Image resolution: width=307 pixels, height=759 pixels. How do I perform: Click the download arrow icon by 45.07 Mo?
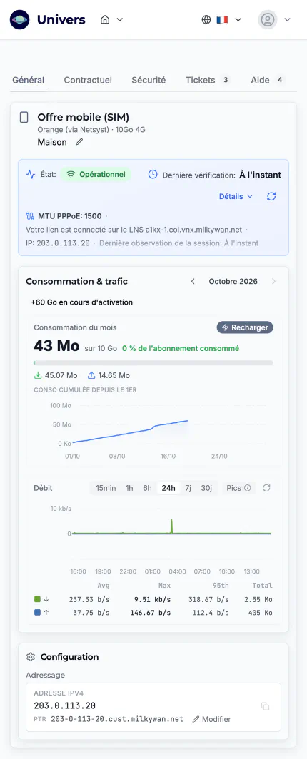point(38,375)
